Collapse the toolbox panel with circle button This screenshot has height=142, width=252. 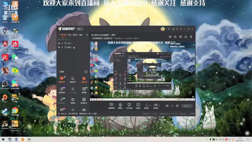pyautogui.click(x=86, y=72)
